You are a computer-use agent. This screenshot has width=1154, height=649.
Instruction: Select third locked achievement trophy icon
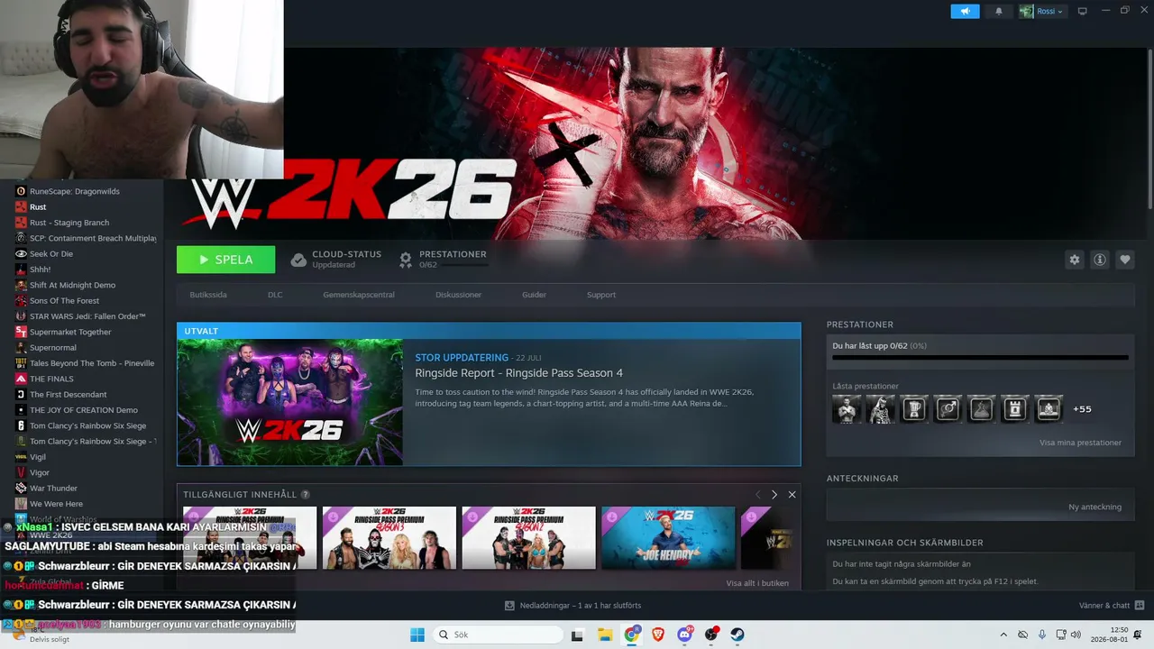(x=914, y=409)
